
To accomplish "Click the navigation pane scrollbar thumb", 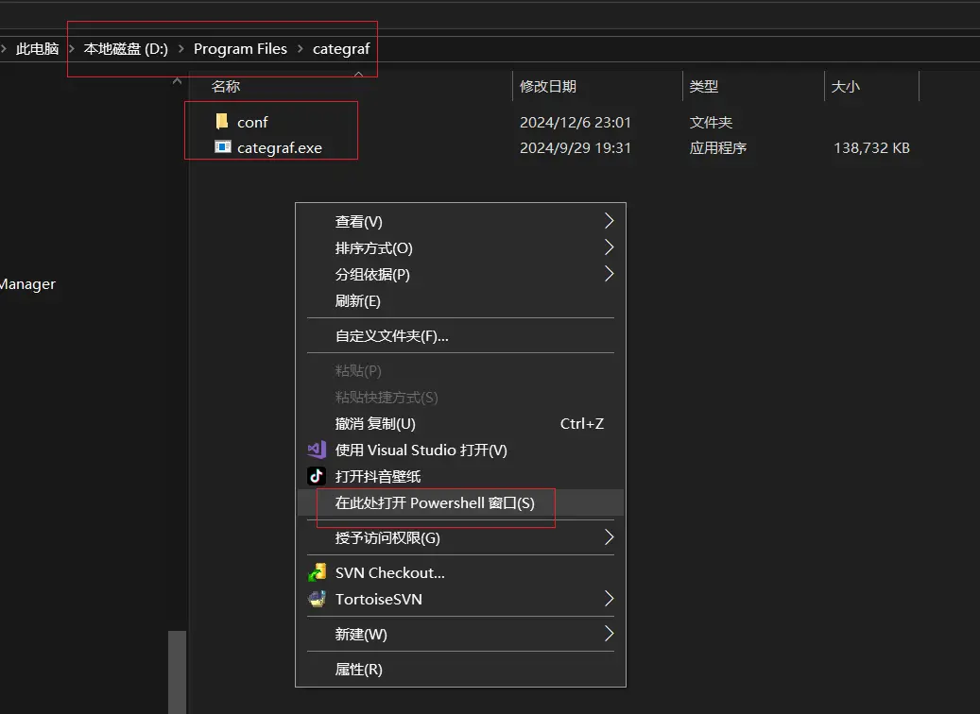I will click(177, 671).
